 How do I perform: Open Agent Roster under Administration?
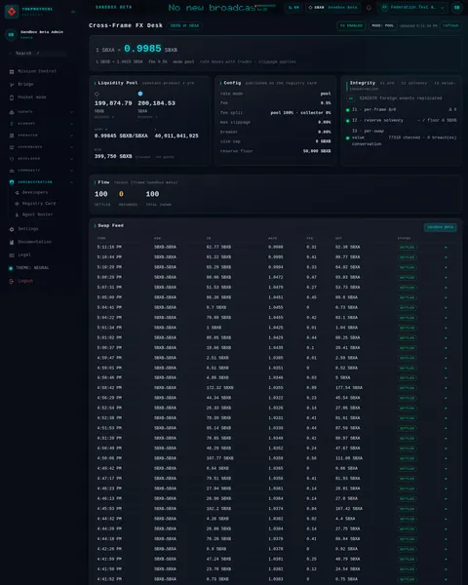click(x=37, y=214)
